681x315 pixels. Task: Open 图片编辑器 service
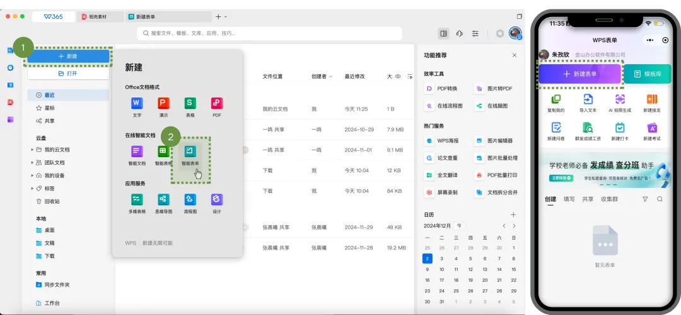494,141
